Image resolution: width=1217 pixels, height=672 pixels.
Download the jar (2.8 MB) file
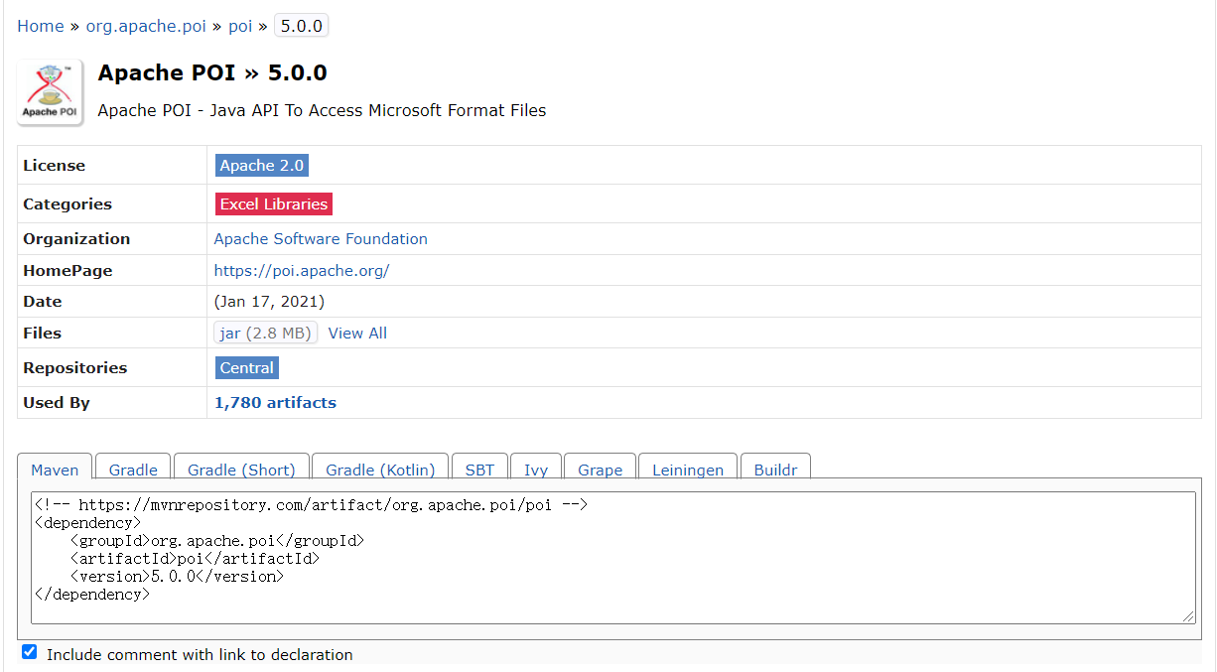(266, 334)
